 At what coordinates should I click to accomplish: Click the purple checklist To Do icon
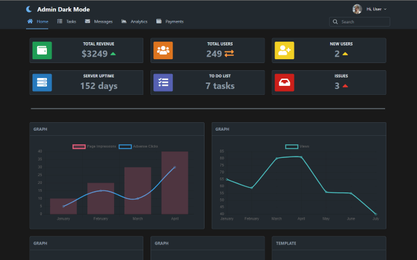(x=163, y=83)
